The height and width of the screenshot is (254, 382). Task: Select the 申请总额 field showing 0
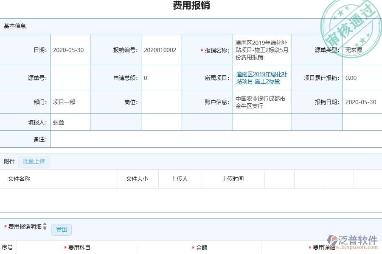click(161, 78)
